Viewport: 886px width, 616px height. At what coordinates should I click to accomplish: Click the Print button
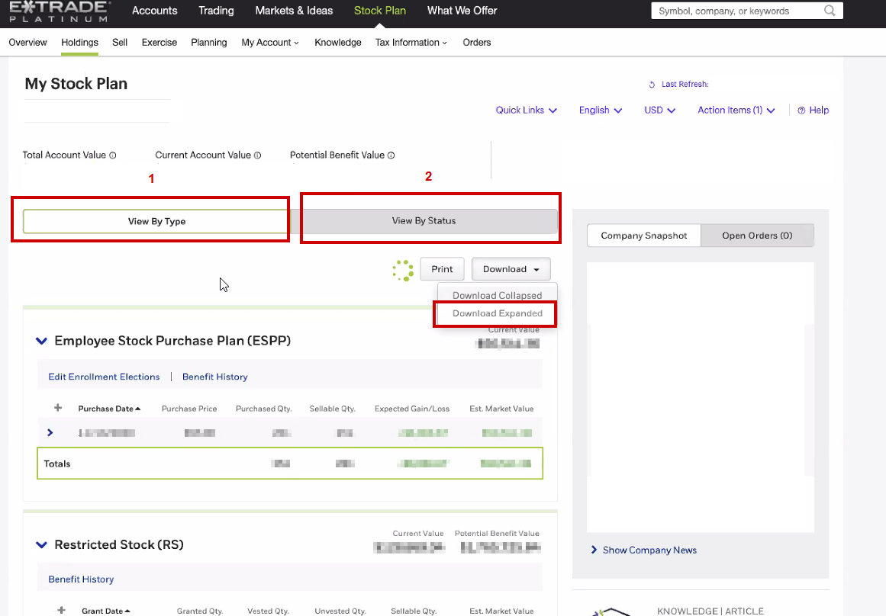442,269
